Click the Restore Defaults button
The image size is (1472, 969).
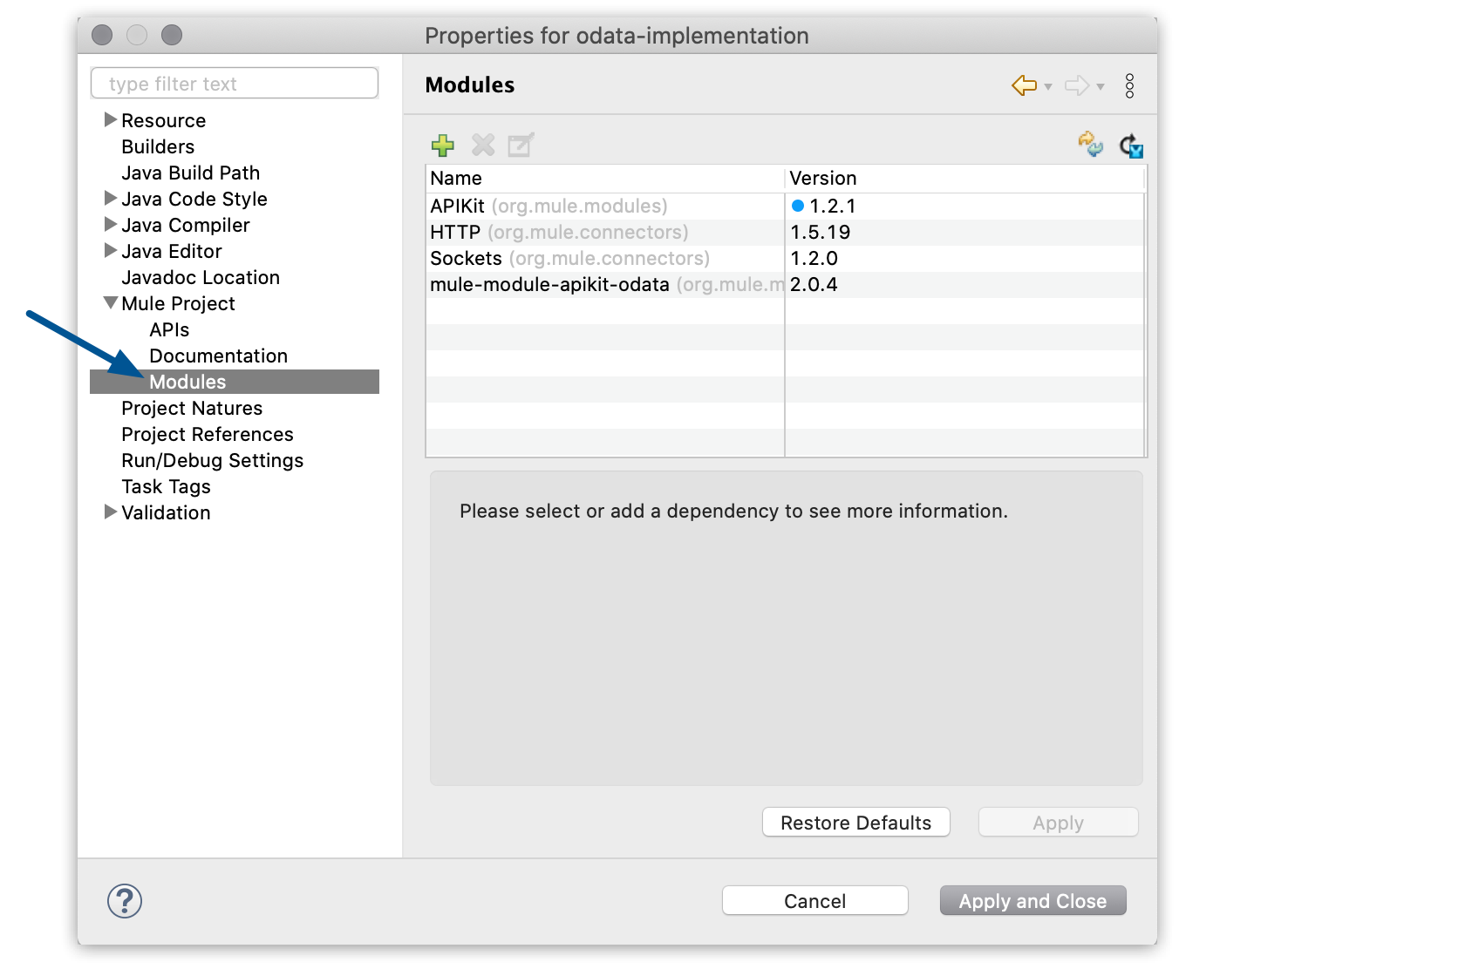[855, 822]
